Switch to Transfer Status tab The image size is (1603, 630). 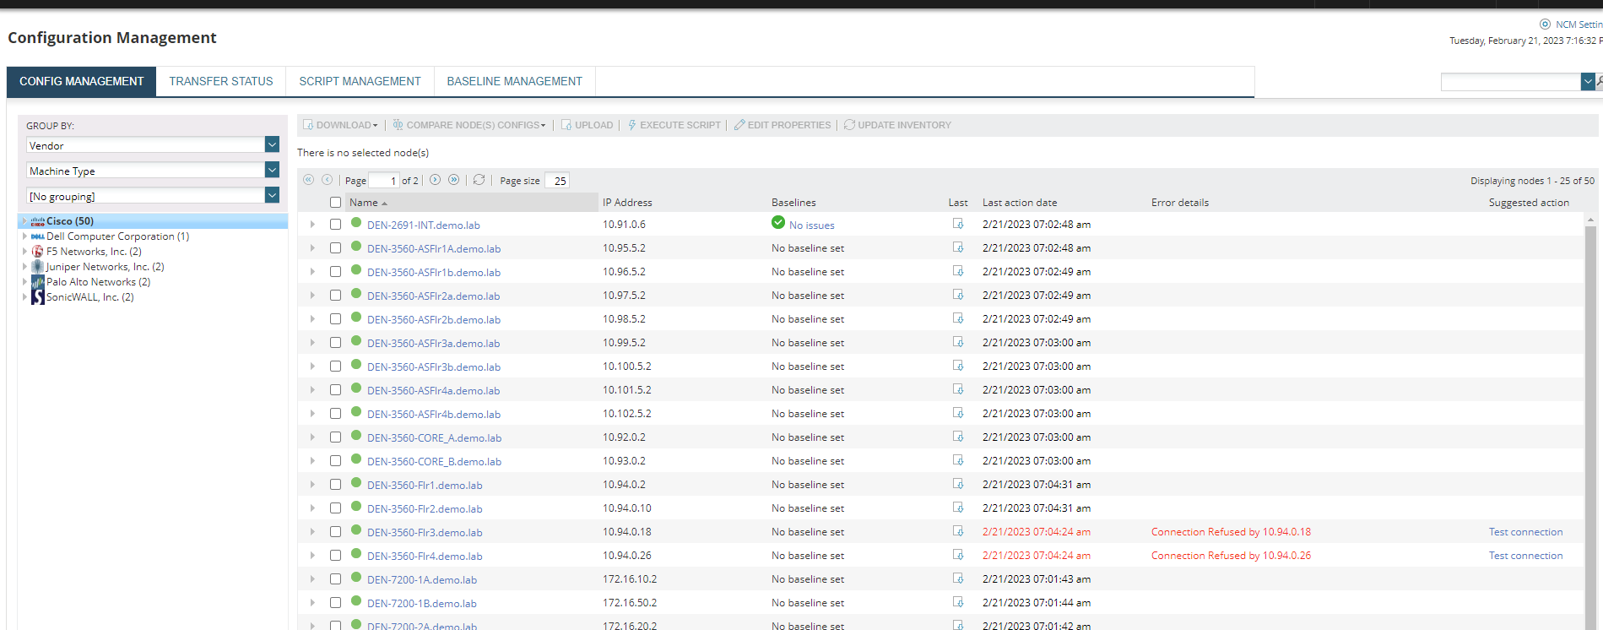click(221, 81)
